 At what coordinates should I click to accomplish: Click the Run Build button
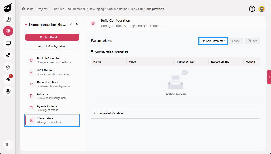(x=49, y=37)
